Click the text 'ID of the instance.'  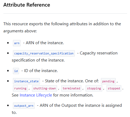(41, 71)
